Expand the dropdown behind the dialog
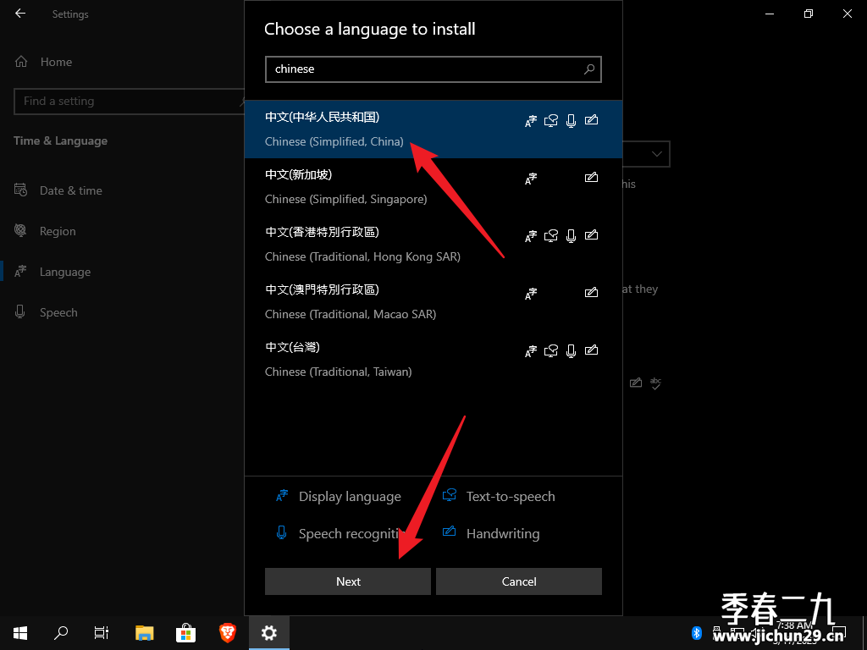The height and width of the screenshot is (650, 867). pyautogui.click(x=657, y=154)
